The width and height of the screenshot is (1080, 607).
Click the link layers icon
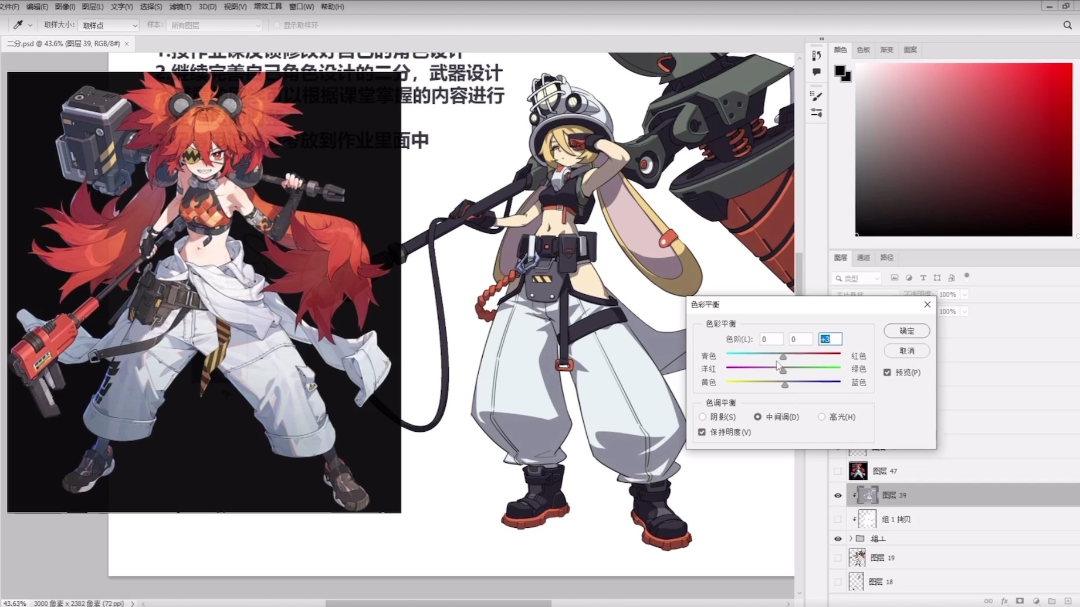[988, 601]
